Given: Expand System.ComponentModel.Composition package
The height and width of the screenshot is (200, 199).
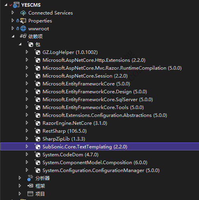Looking at the screenshot, I should [x=27, y=162].
